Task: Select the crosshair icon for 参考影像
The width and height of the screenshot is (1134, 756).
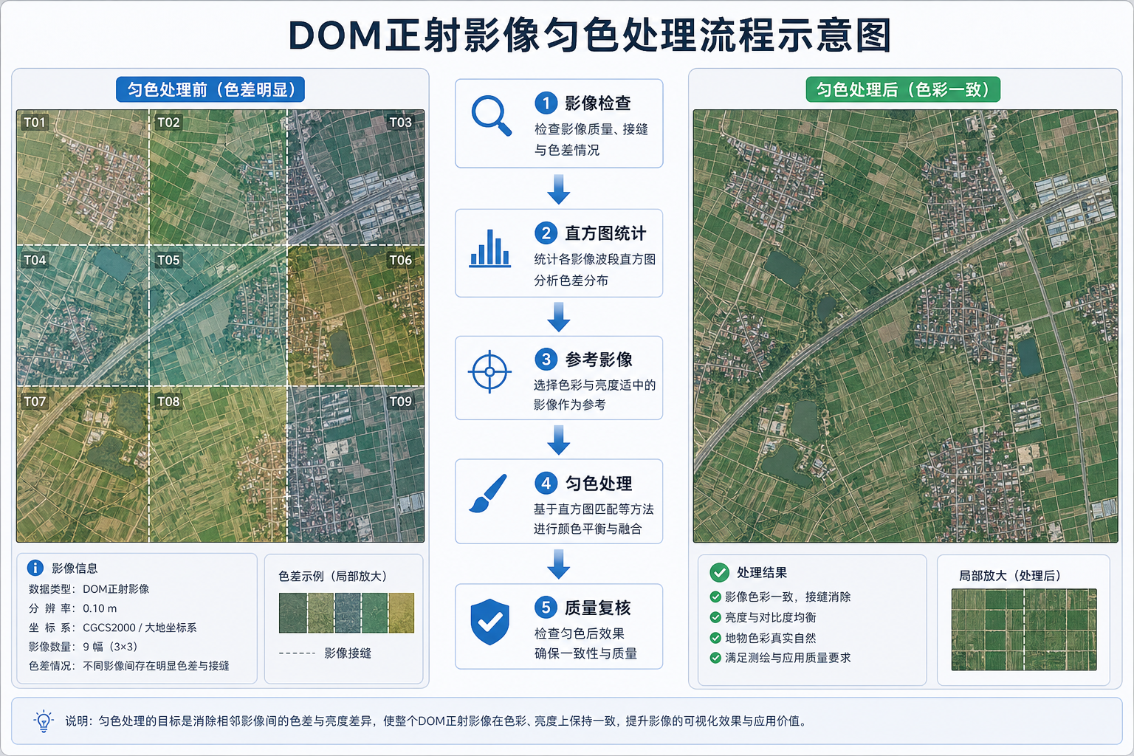Action: tap(489, 373)
